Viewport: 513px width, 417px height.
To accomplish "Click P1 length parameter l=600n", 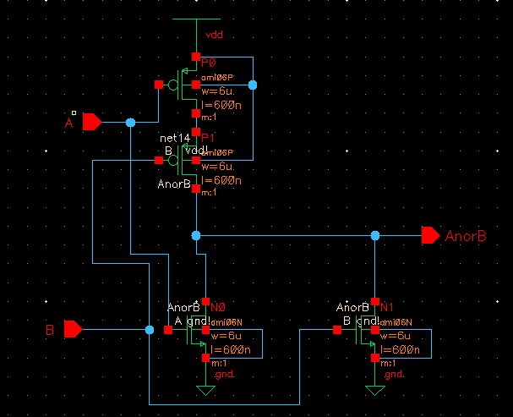I will pos(221,181).
